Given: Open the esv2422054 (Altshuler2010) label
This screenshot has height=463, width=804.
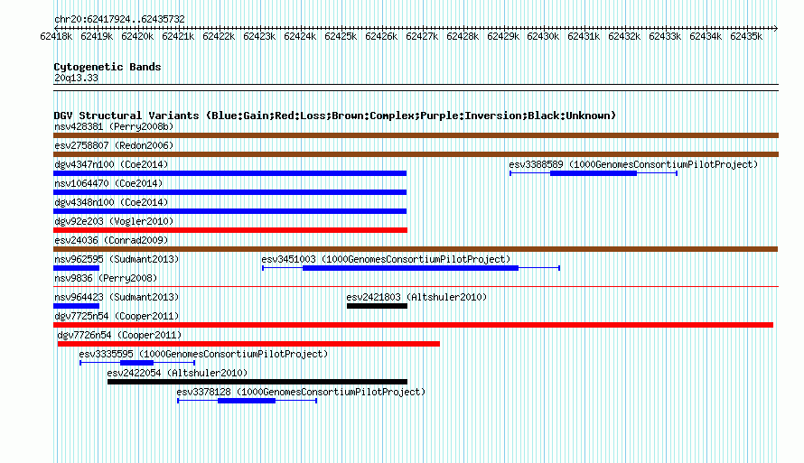Looking at the screenshot, I should [x=177, y=373].
